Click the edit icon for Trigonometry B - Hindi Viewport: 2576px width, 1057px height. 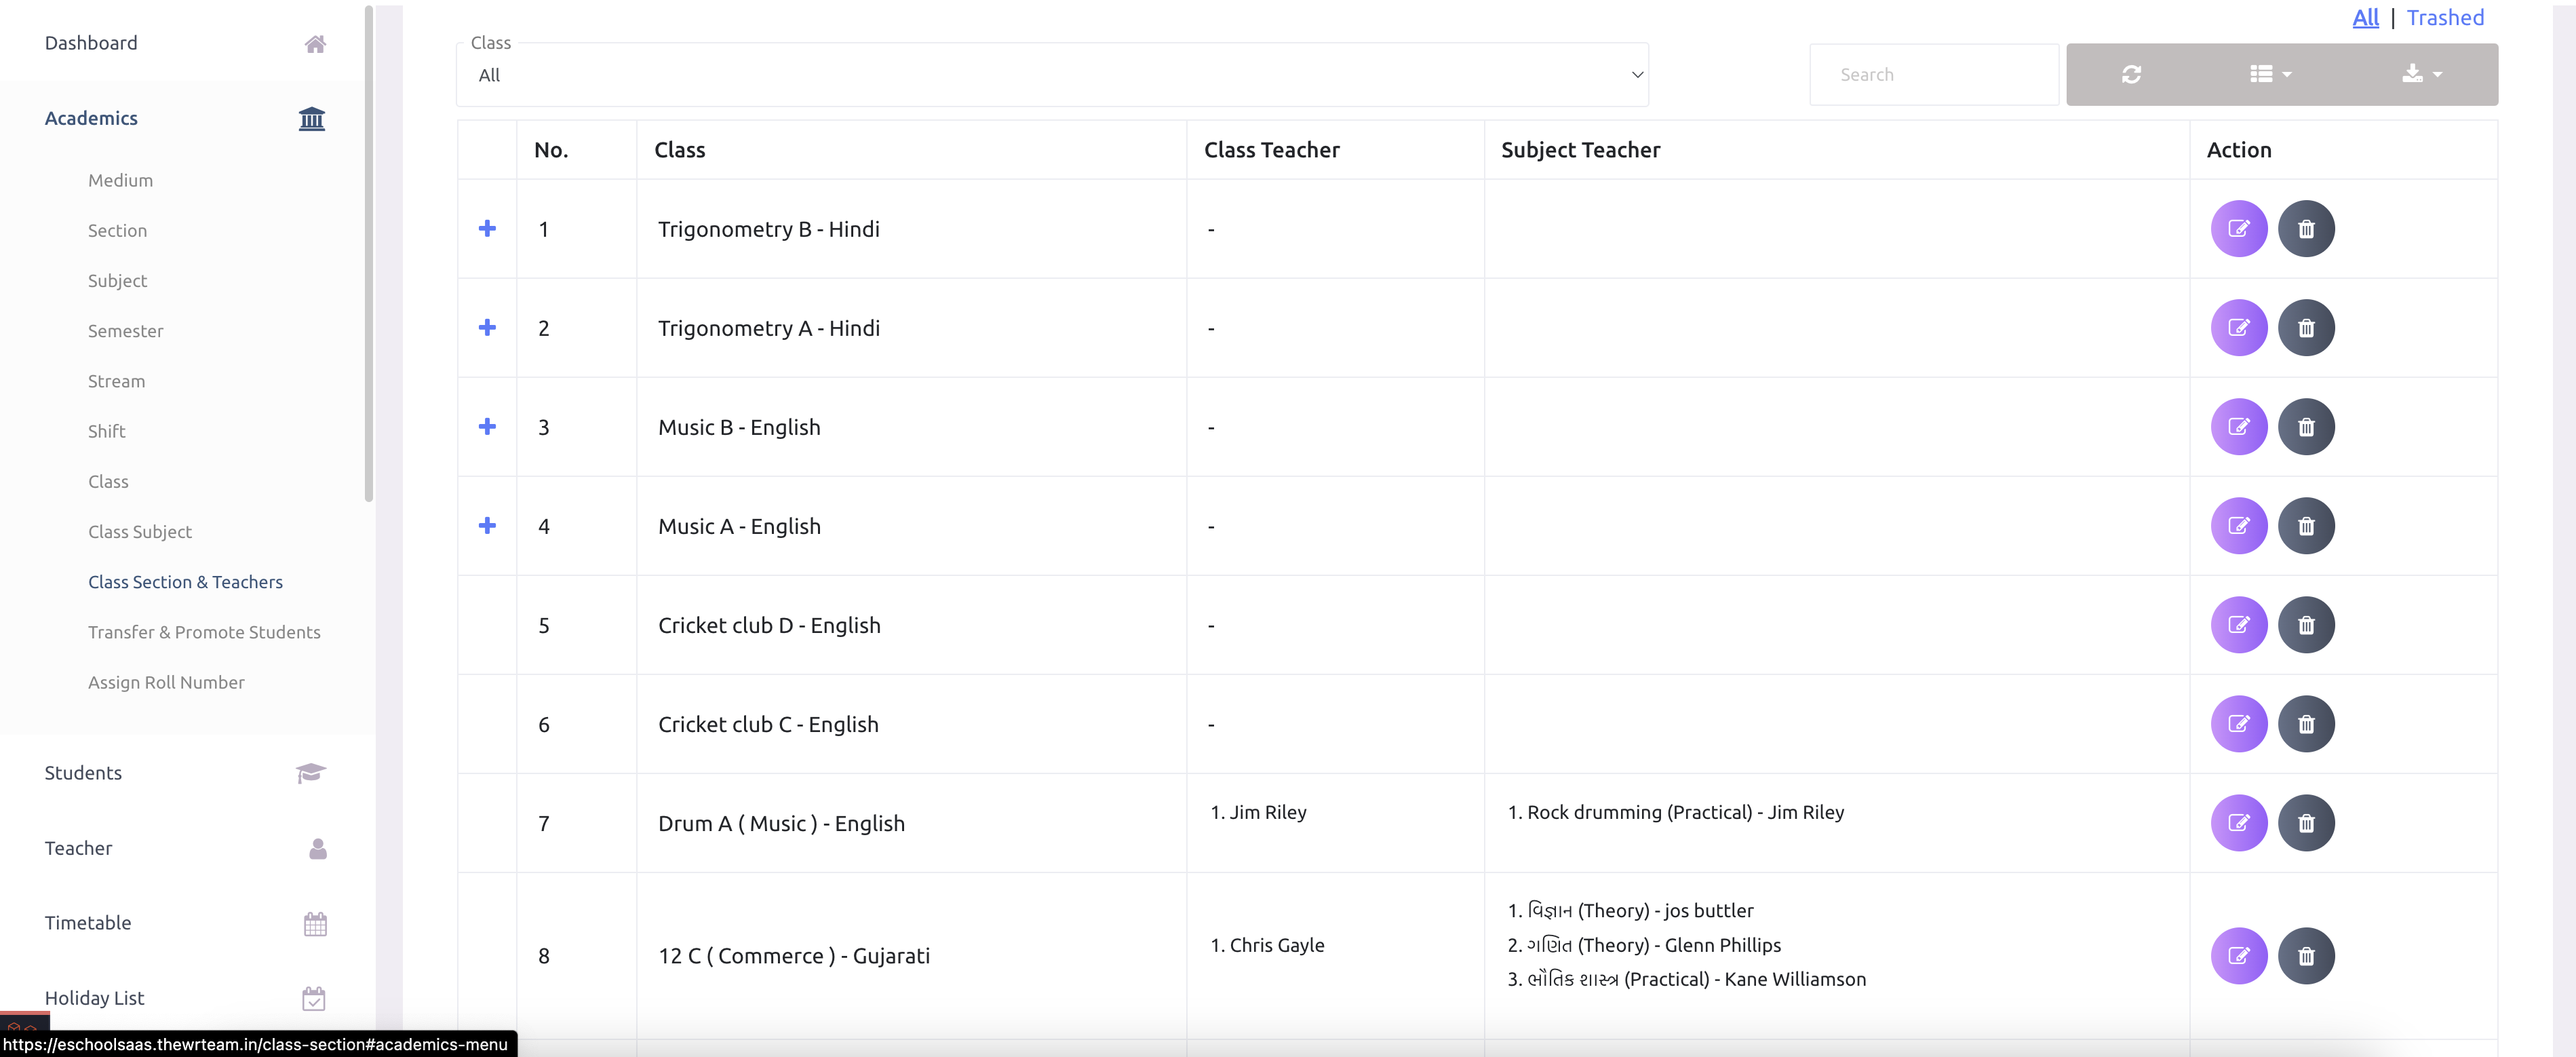coord(2239,229)
